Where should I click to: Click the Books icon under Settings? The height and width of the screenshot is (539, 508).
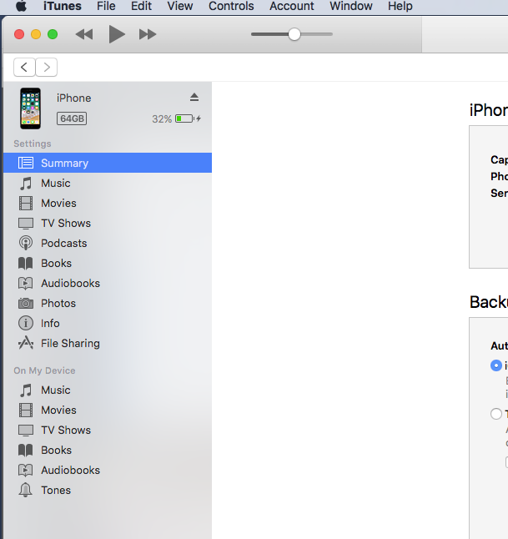coord(26,264)
